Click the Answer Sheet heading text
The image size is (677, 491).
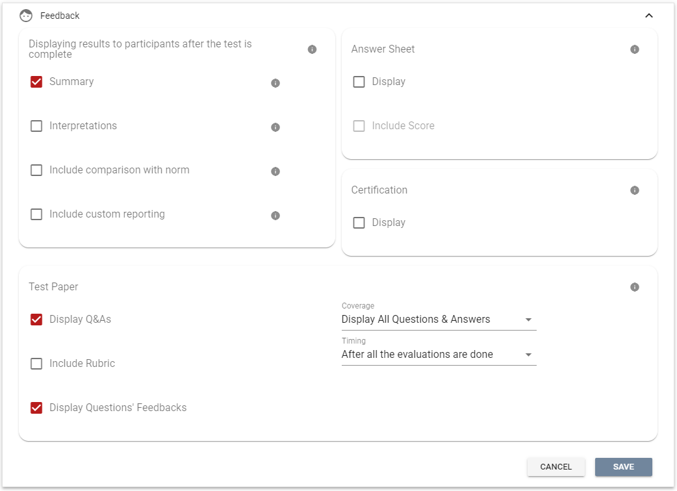pos(383,49)
